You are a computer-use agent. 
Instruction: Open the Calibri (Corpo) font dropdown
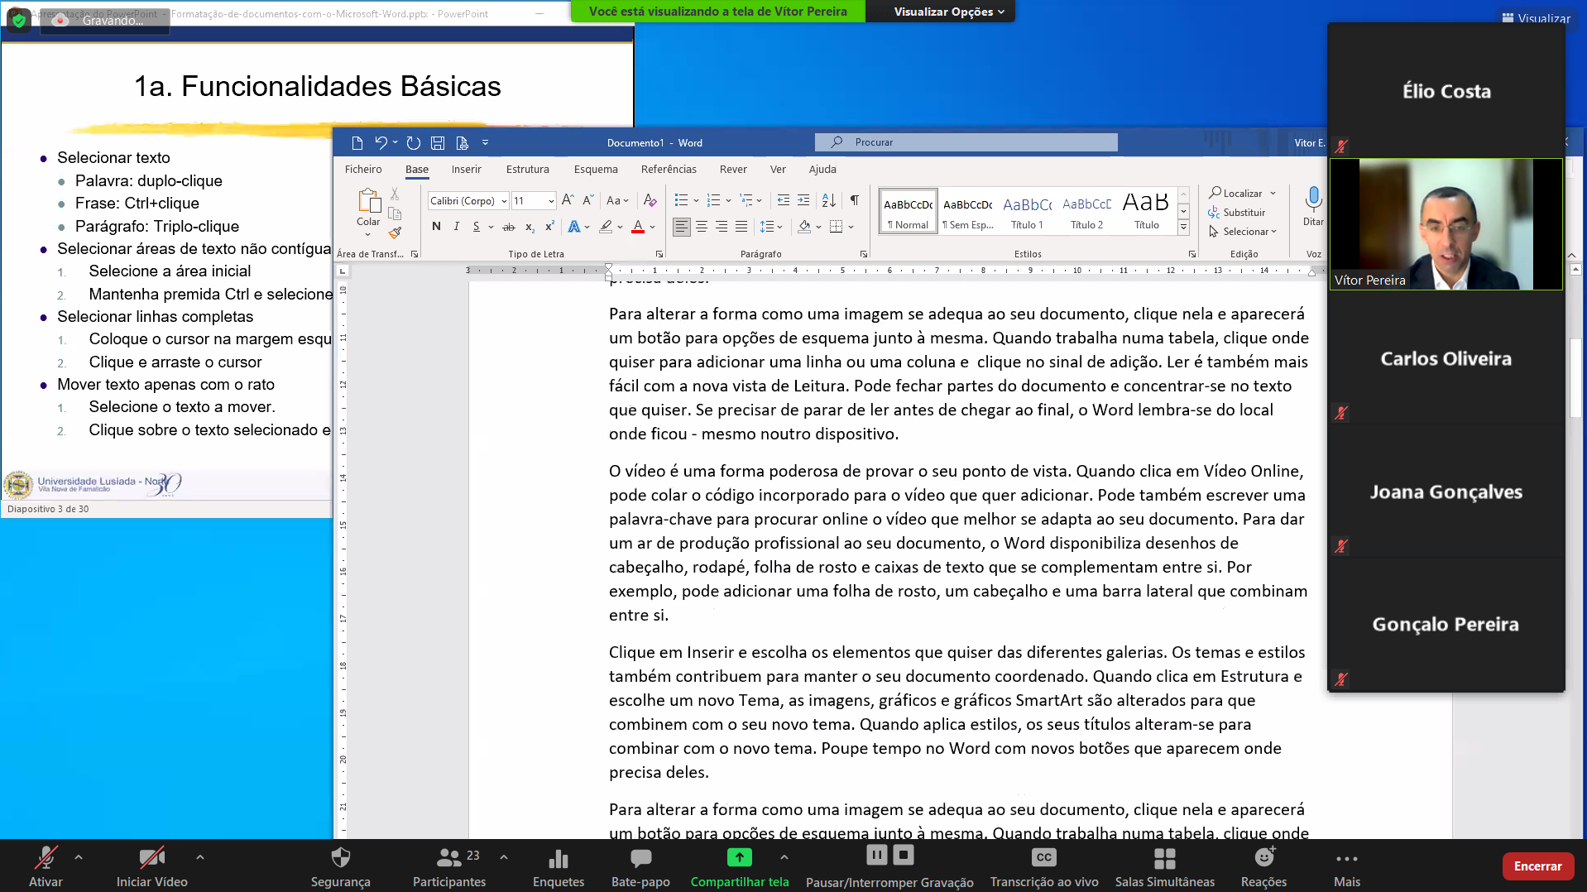point(468,200)
